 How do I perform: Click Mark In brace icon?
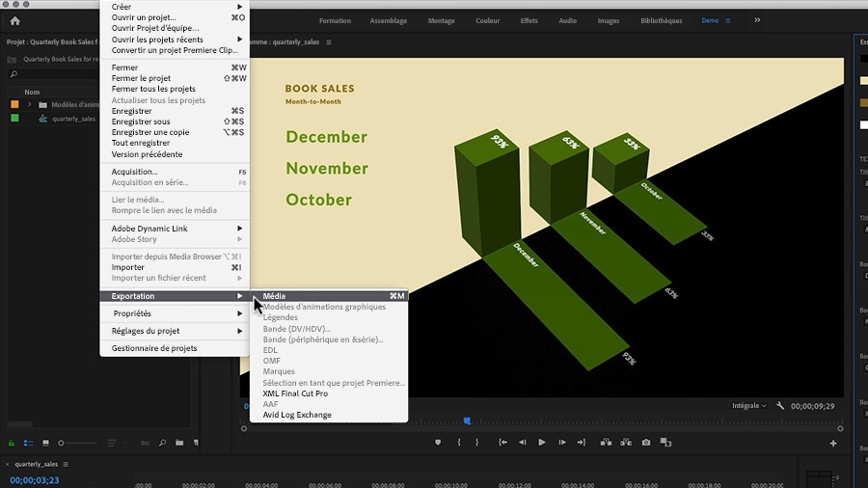tap(459, 443)
